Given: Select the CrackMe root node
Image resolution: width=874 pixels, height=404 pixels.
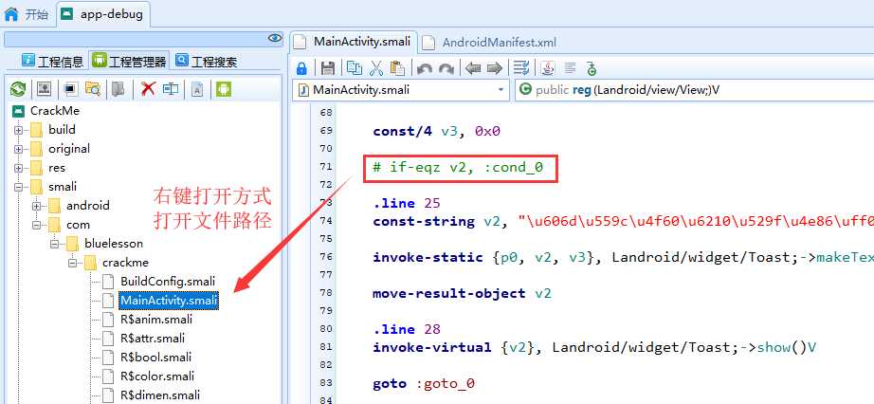Looking at the screenshot, I should point(55,111).
